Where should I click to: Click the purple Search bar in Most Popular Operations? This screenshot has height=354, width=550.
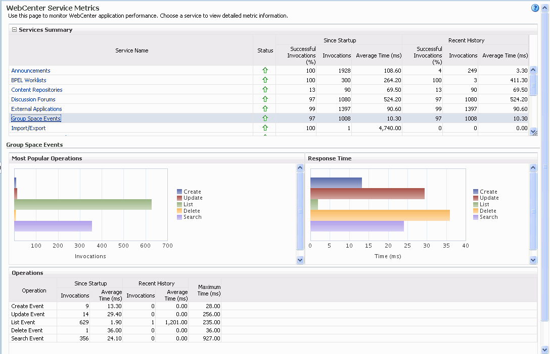click(x=53, y=226)
